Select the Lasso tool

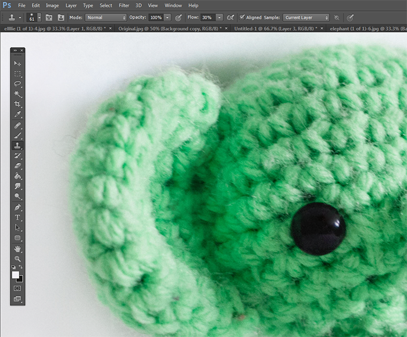17,84
